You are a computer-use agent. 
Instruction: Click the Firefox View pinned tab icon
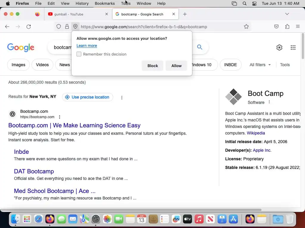(x=37, y=14)
